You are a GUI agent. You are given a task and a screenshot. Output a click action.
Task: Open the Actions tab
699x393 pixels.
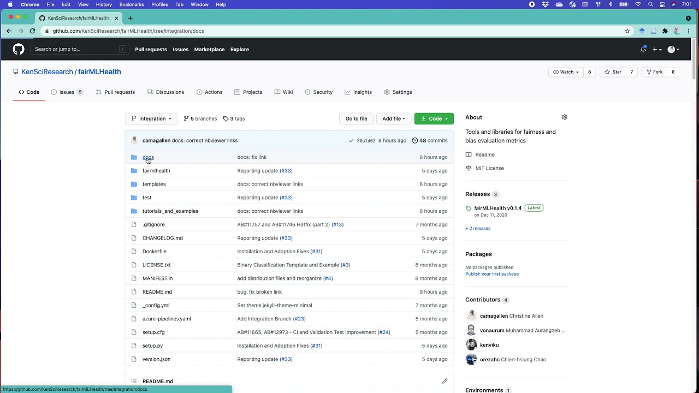[x=210, y=92]
